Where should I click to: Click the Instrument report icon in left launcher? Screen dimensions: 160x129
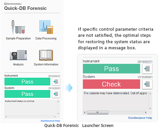click(56, 82)
